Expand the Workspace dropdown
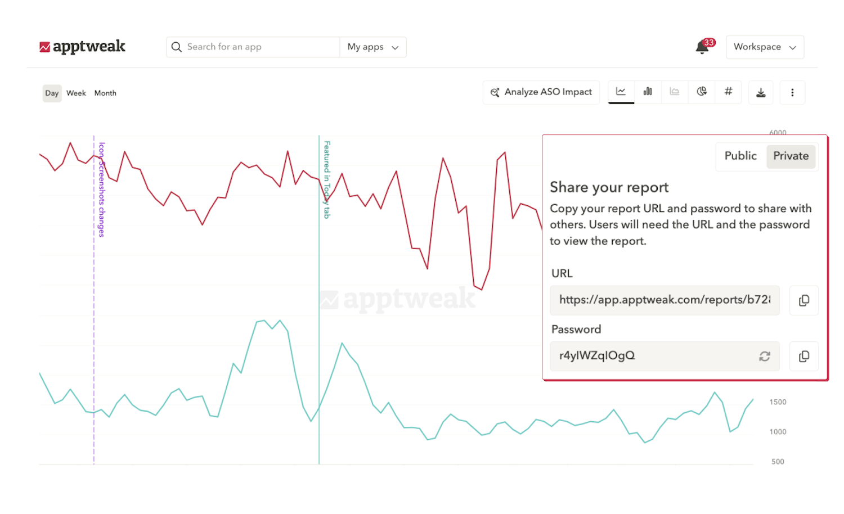Image resolution: width=844 pixels, height=514 pixels. point(765,47)
